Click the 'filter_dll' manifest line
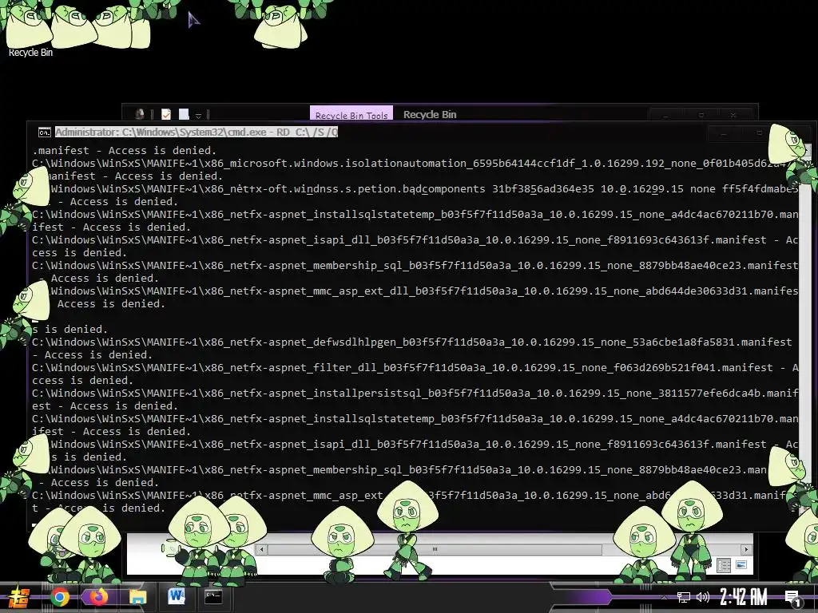818x613 pixels. (415, 367)
